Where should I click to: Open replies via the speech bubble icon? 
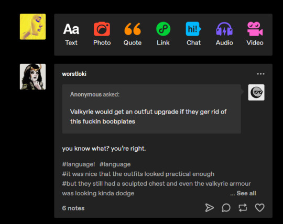[226, 208]
